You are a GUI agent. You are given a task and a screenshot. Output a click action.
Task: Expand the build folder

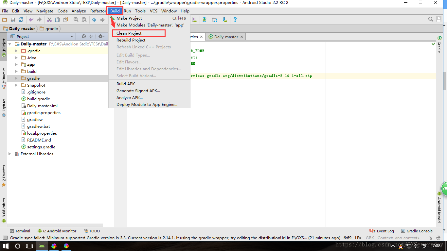tap(16, 72)
